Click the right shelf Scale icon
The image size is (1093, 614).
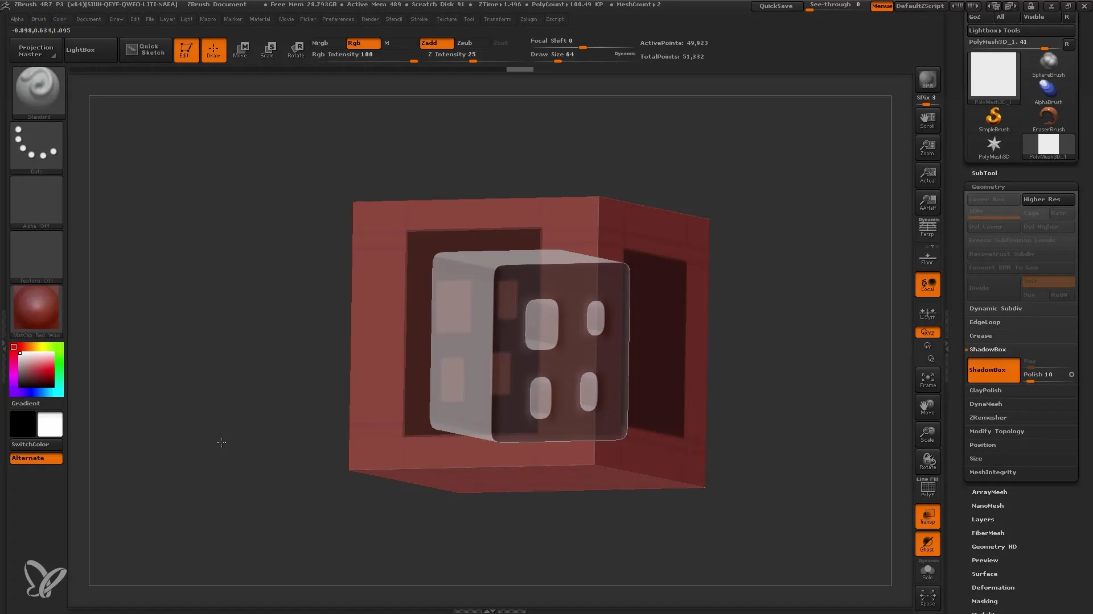(927, 434)
